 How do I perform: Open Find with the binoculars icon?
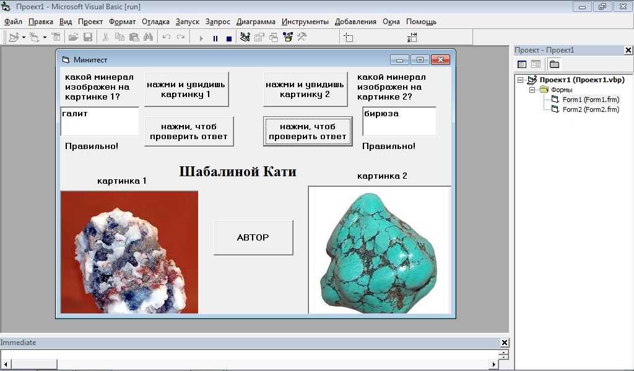(149, 38)
